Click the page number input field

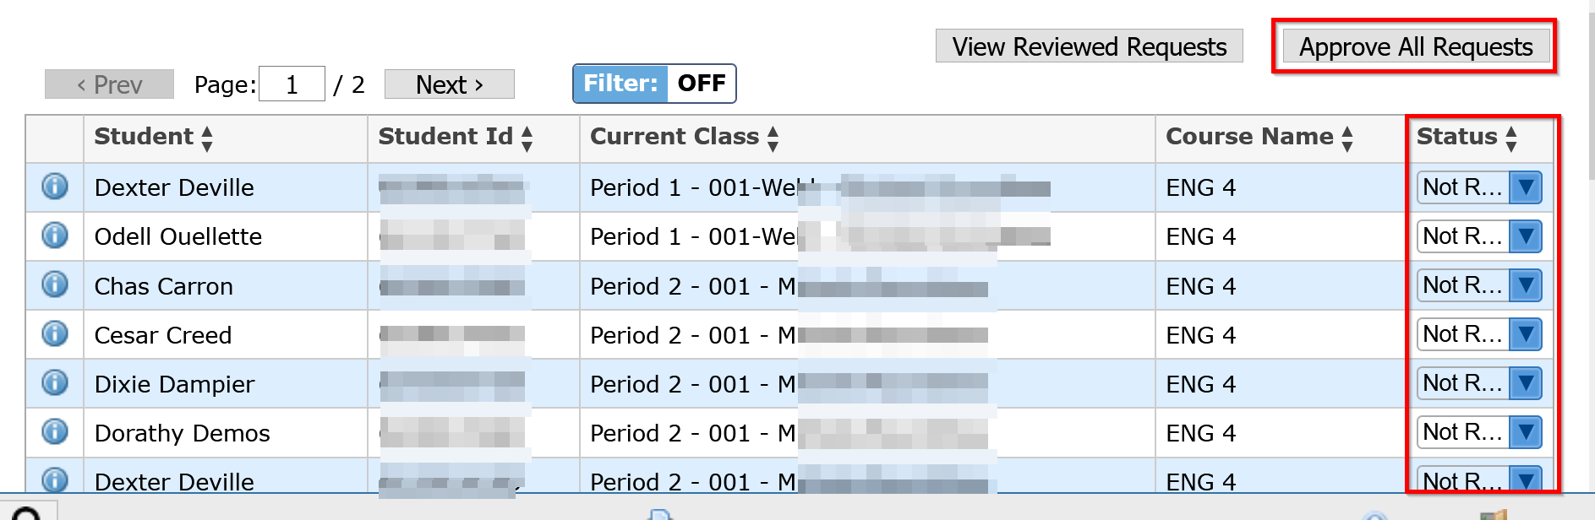click(292, 83)
